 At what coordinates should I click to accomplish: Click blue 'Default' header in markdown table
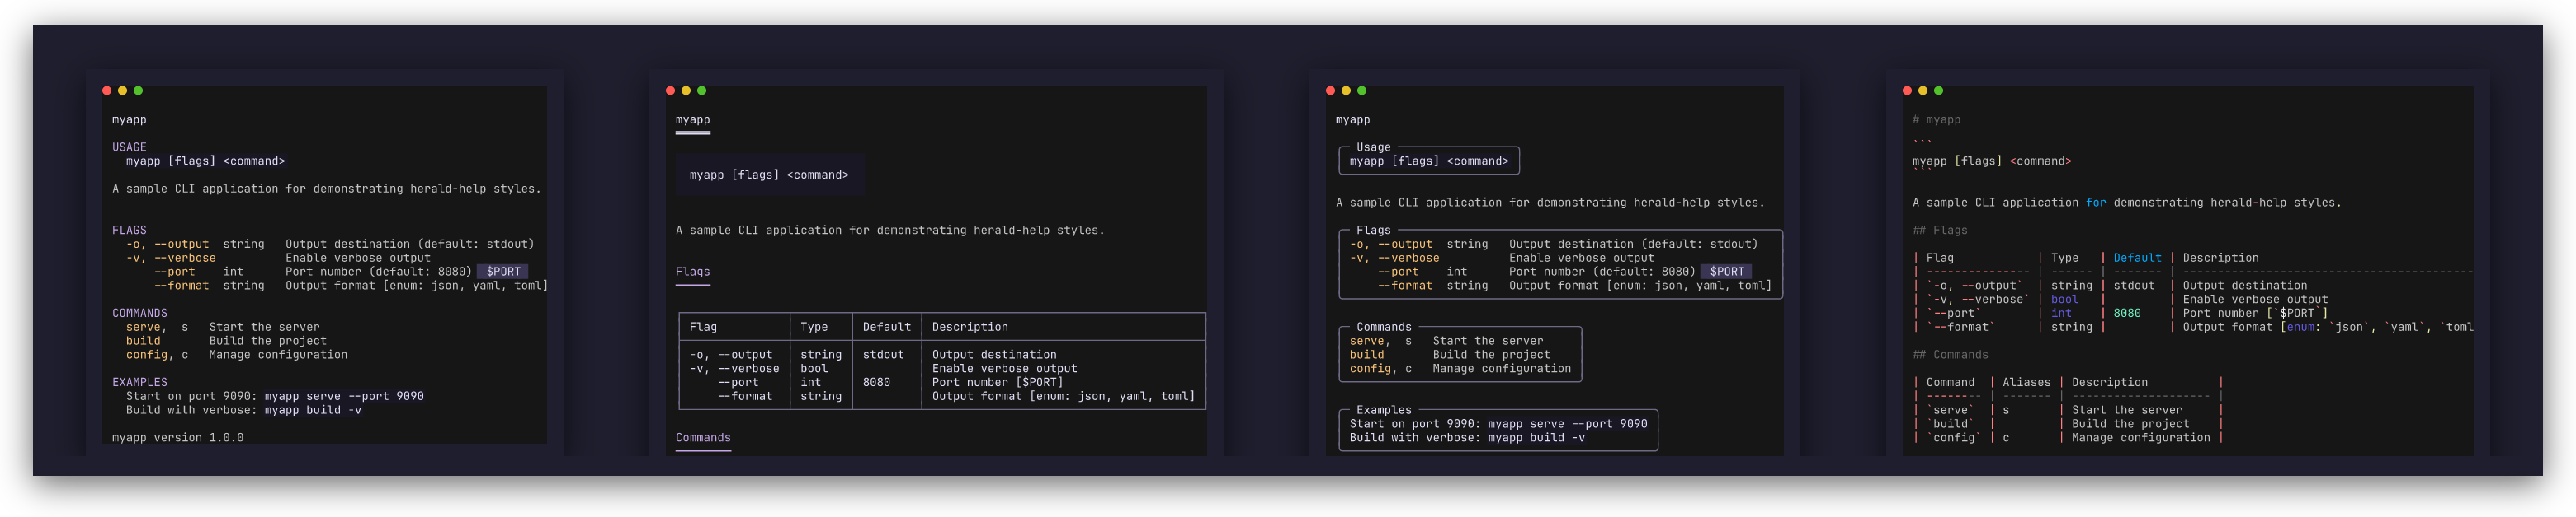2137,258
